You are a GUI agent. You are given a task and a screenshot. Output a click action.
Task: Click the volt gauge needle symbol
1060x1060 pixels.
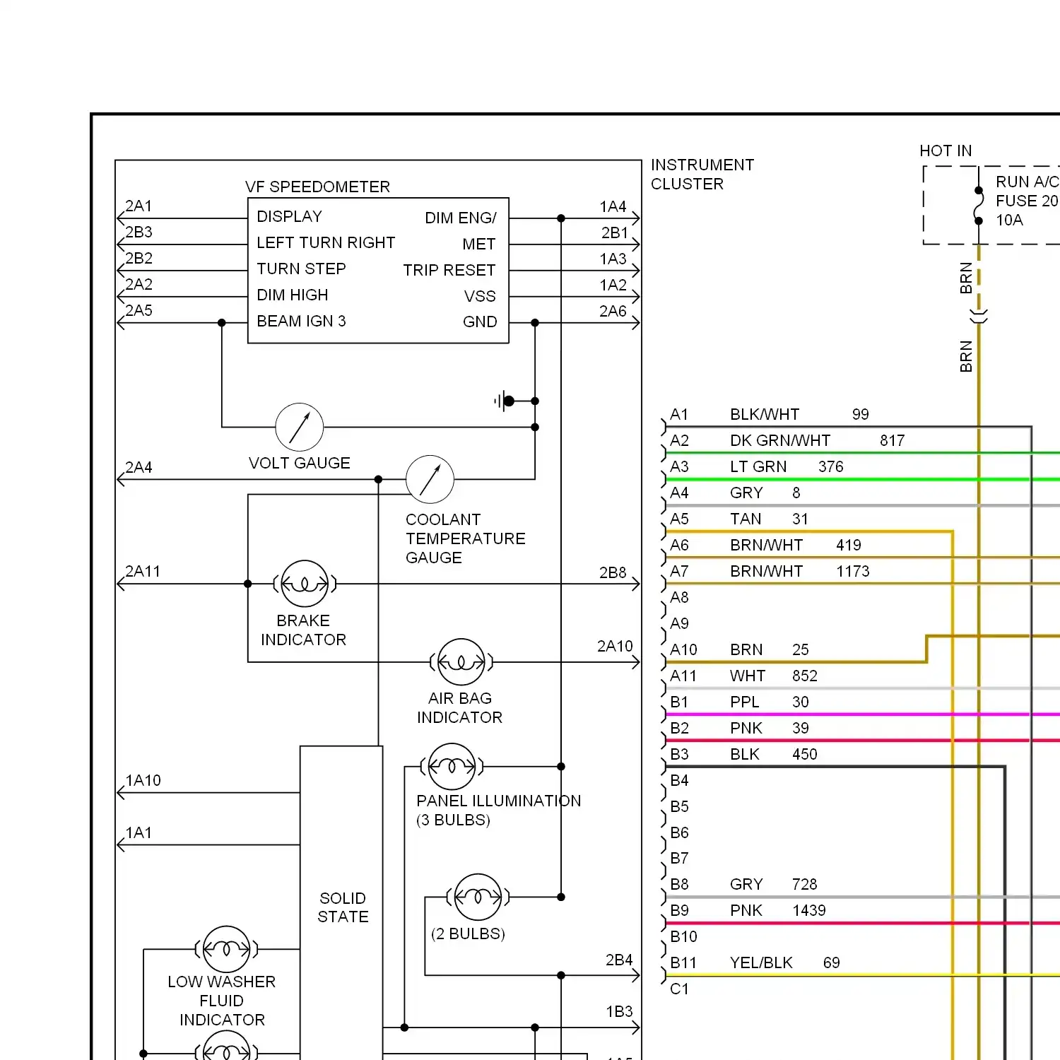[x=300, y=427]
